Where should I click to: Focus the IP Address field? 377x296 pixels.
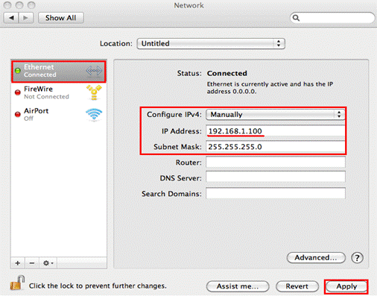(276, 131)
